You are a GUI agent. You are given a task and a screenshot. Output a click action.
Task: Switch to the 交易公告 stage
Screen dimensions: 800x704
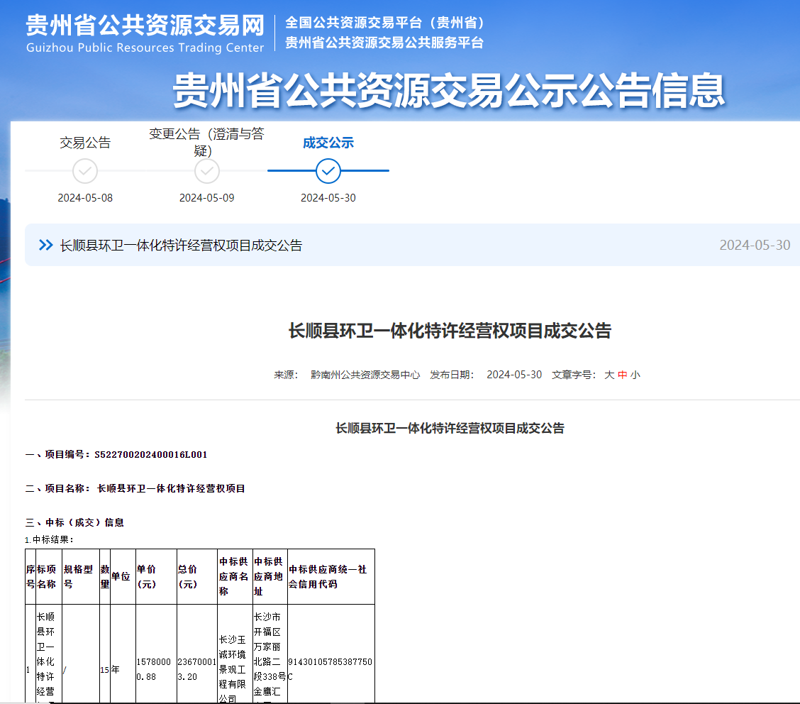85,142
